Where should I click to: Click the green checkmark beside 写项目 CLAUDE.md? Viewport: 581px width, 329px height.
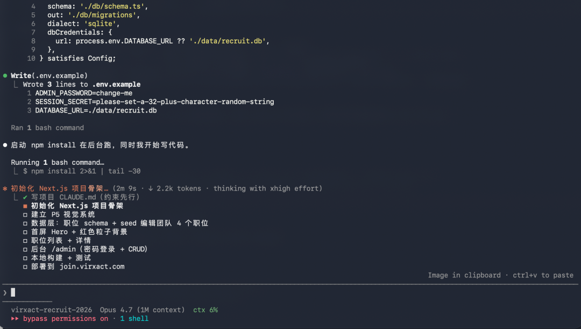(x=25, y=197)
